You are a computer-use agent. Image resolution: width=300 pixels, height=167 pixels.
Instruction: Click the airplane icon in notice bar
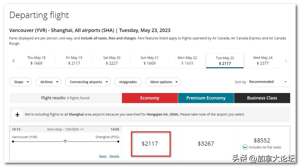click(x=17, y=114)
